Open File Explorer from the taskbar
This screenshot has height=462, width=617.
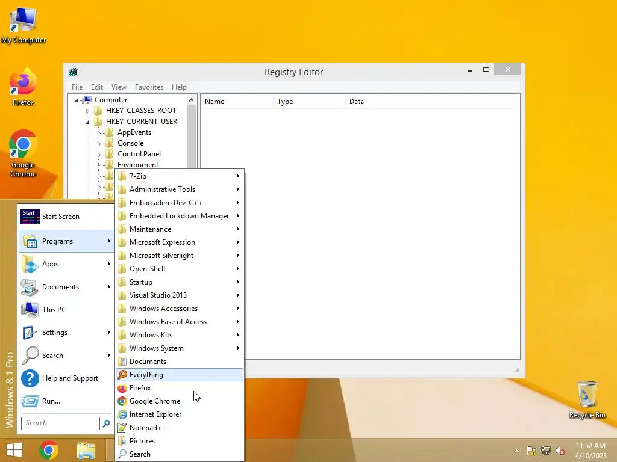click(x=86, y=450)
